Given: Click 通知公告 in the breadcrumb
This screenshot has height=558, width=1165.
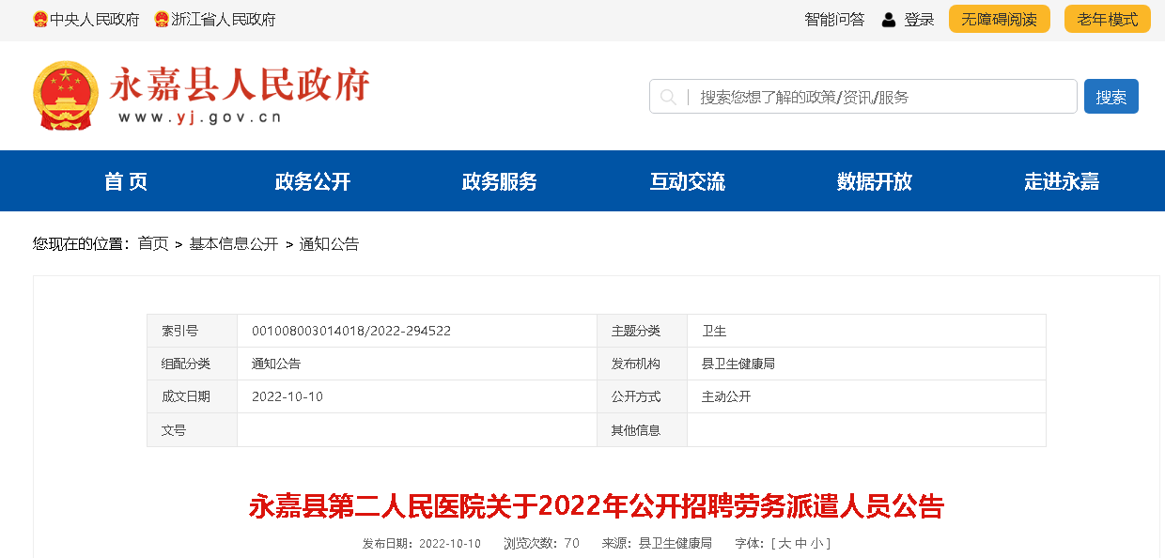Looking at the screenshot, I should 329,243.
